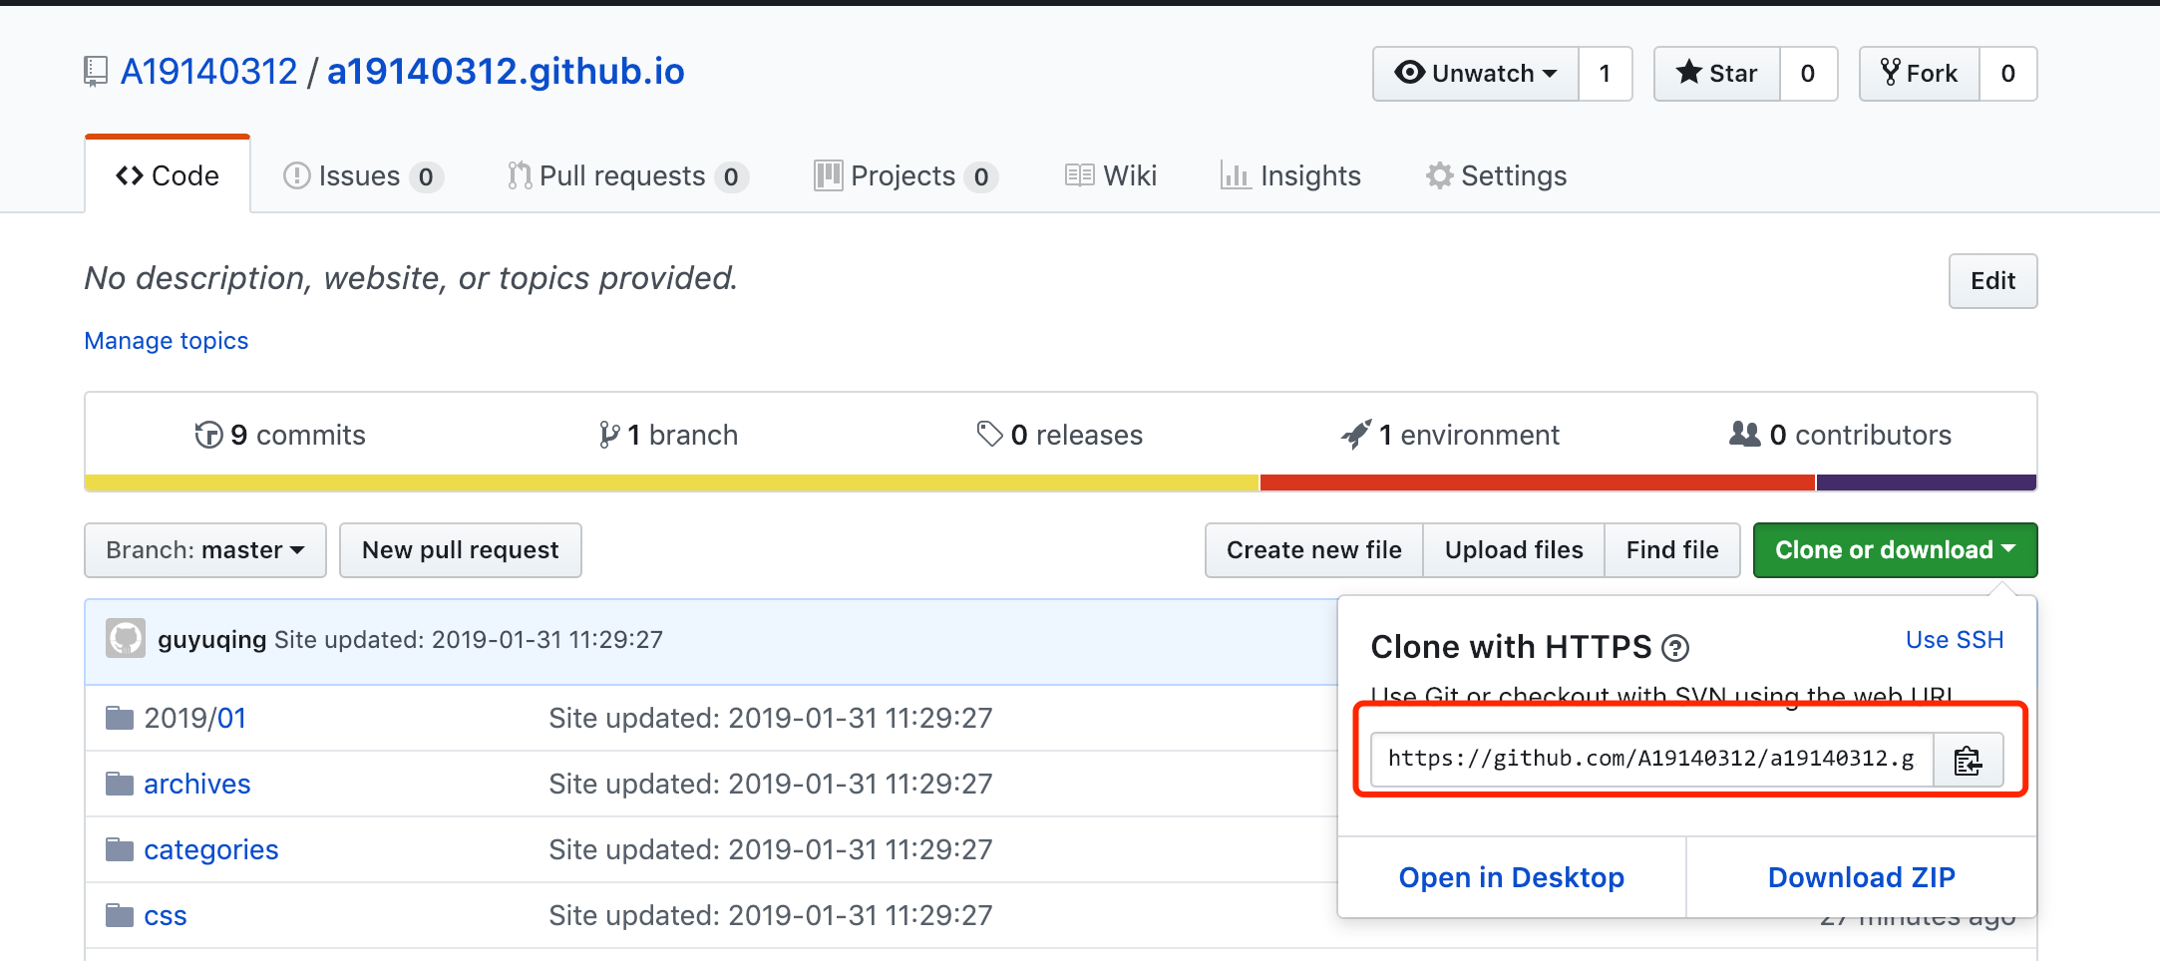The height and width of the screenshot is (961, 2160).
Task: Open the 0 releases page
Action: coord(1059,436)
